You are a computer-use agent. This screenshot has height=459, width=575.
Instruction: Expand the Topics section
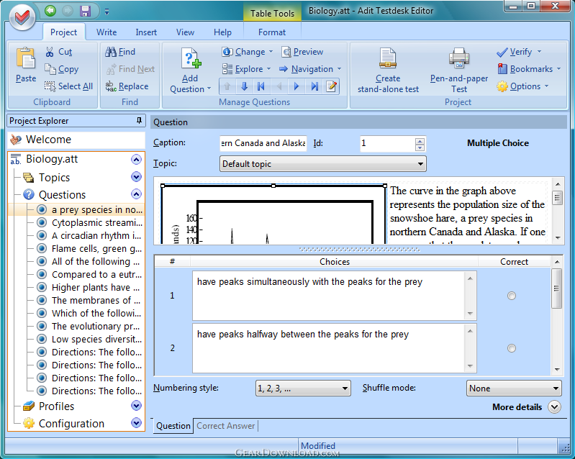click(x=136, y=177)
